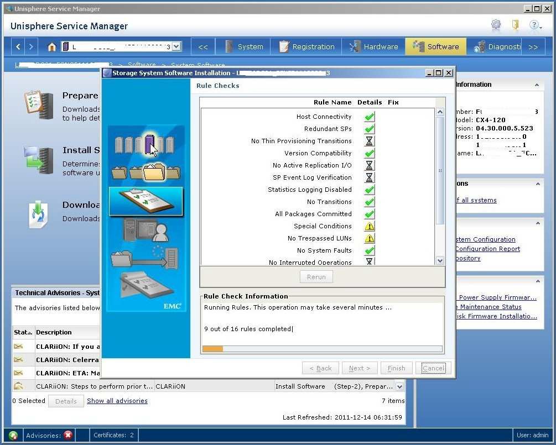Switch to the Registration tab

[x=307, y=46]
